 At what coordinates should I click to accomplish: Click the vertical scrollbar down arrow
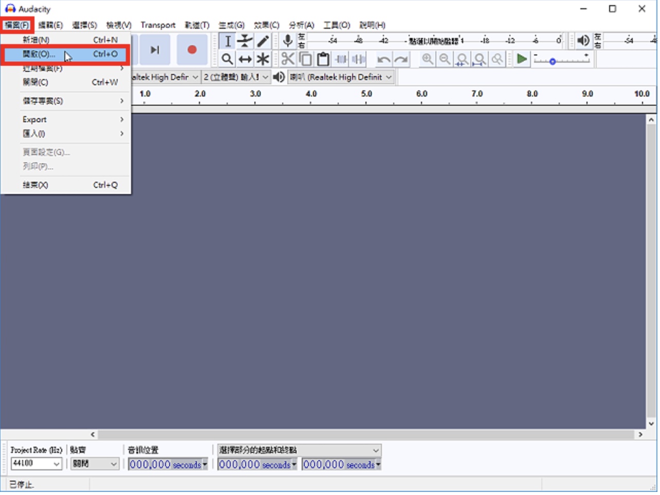pyautogui.click(x=651, y=424)
